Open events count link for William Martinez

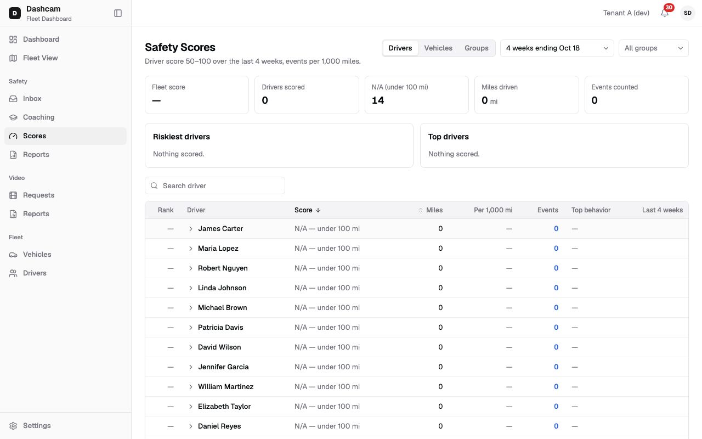pyautogui.click(x=556, y=387)
